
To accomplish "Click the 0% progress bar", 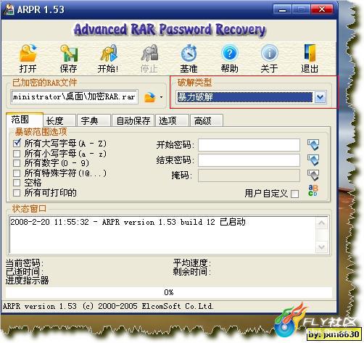I will [x=169, y=292].
